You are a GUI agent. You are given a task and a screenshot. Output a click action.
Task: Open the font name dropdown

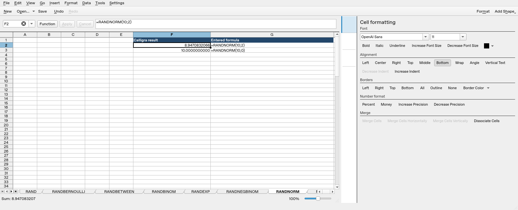tap(426, 37)
